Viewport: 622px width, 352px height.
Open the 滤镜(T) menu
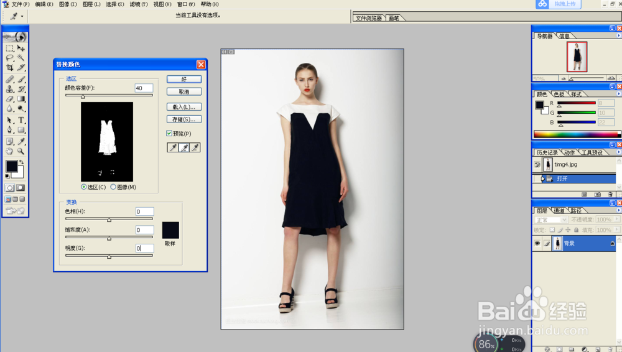point(139,4)
